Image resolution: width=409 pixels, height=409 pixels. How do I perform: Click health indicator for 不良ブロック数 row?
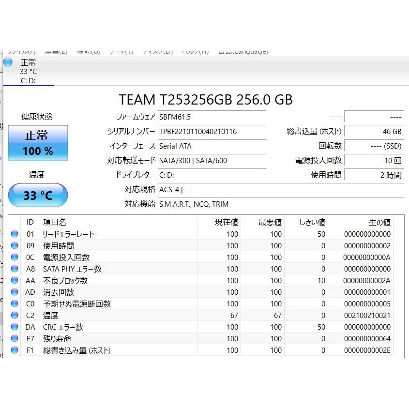(x=15, y=280)
